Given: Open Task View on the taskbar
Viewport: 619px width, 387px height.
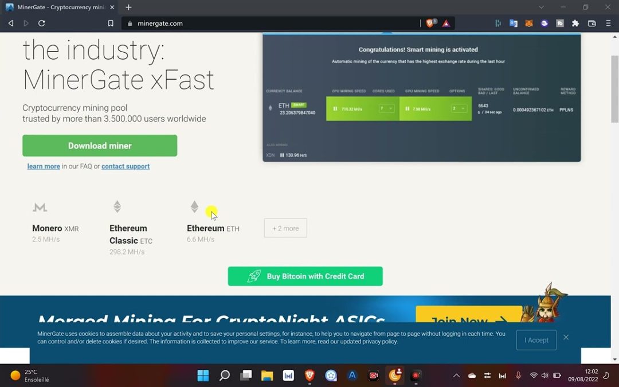Looking at the screenshot, I should click(245, 375).
